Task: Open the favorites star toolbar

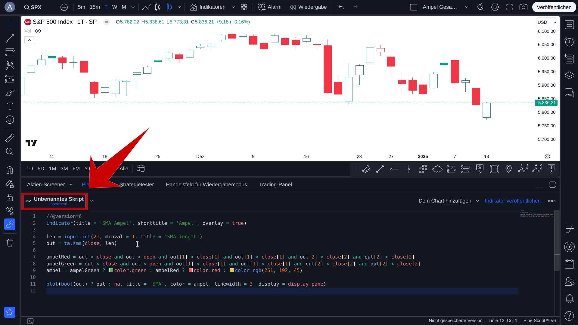Action: pyautogui.click(x=10, y=312)
